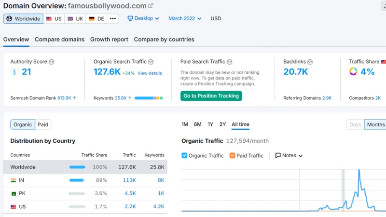This screenshot has width=386, height=217.
Task: Click Traffic Share column header
Action: click(94, 155)
